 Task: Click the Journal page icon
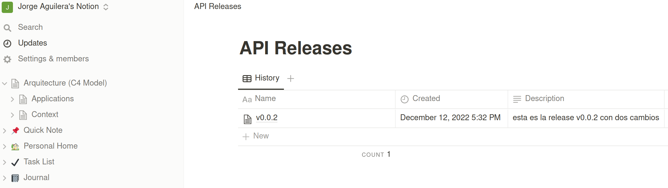(x=15, y=178)
